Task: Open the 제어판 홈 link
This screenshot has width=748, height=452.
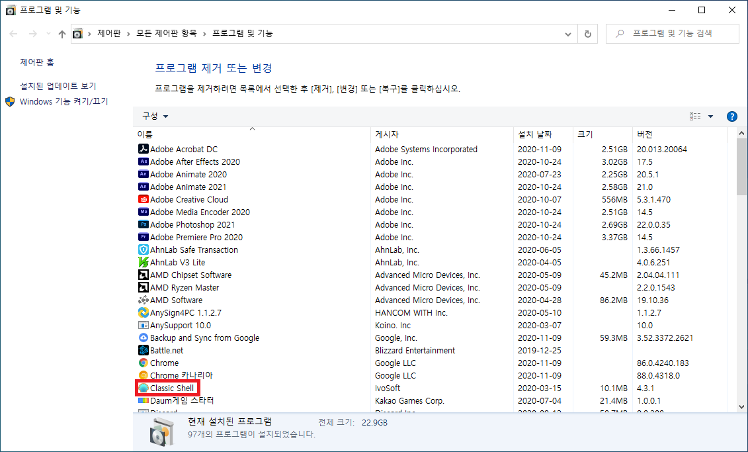Action: (37, 62)
